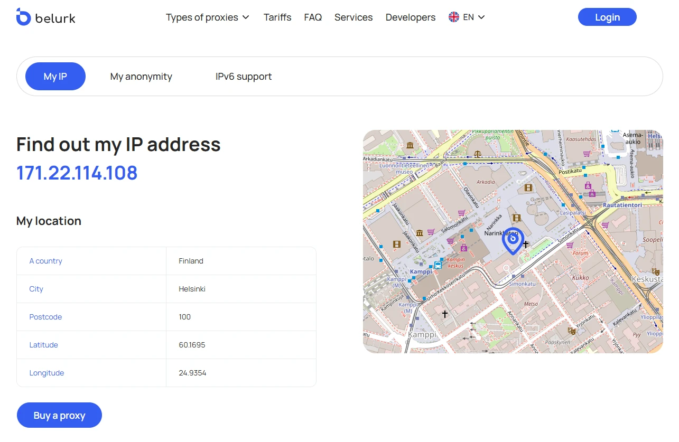Open the EN language selector chevron
The height and width of the screenshot is (442, 679).
click(481, 17)
